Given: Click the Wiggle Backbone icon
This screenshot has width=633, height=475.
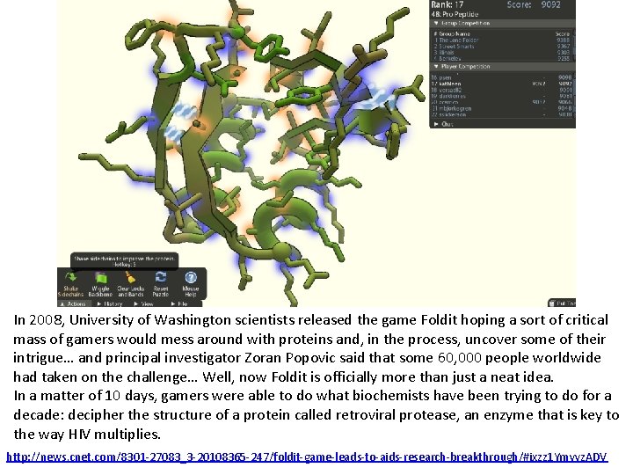Looking at the screenshot, I should pos(100,278).
